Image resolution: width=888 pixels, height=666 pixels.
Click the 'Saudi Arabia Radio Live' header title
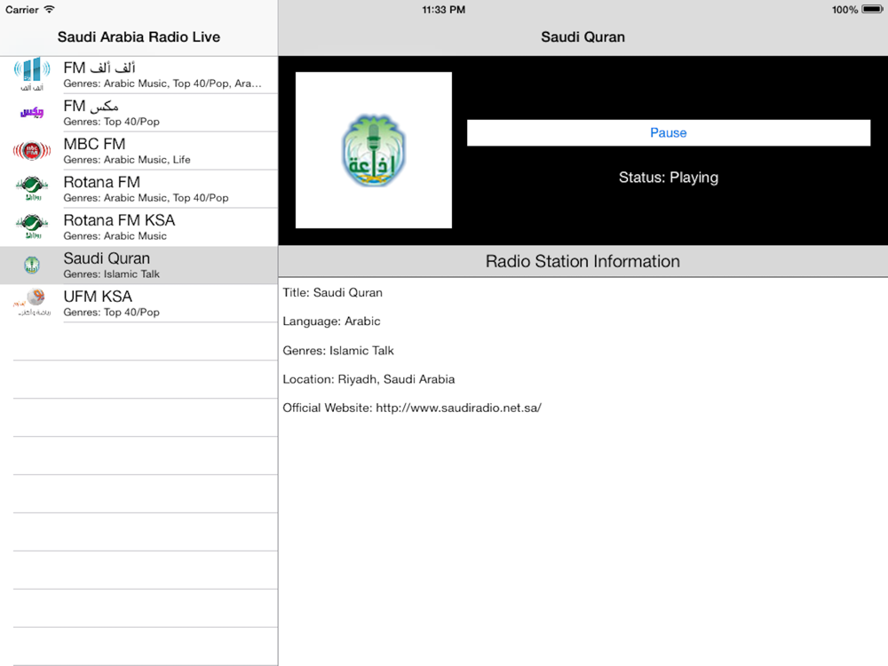point(139,36)
